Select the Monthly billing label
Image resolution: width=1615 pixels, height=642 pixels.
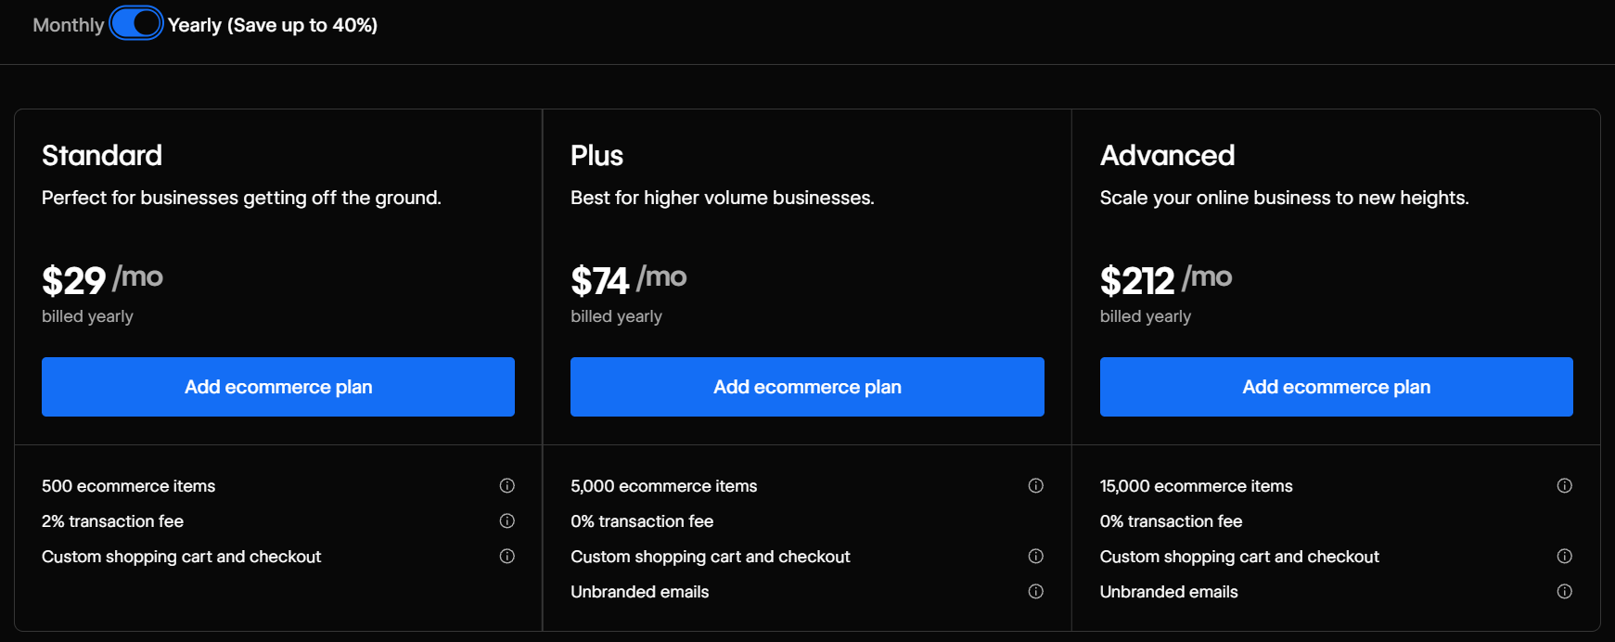pyautogui.click(x=69, y=25)
